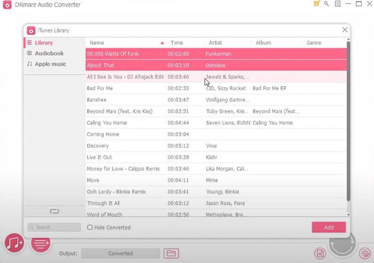The width and height of the screenshot is (374, 263).
Task: Click artist Klahr
Action: coord(212,157)
